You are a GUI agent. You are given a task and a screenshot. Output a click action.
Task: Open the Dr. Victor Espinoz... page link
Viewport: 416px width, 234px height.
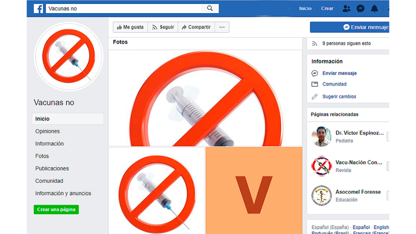[x=360, y=133]
